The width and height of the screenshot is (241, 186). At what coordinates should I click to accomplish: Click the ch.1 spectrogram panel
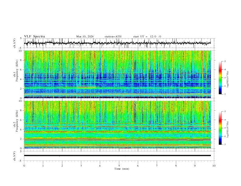tap(117, 74)
